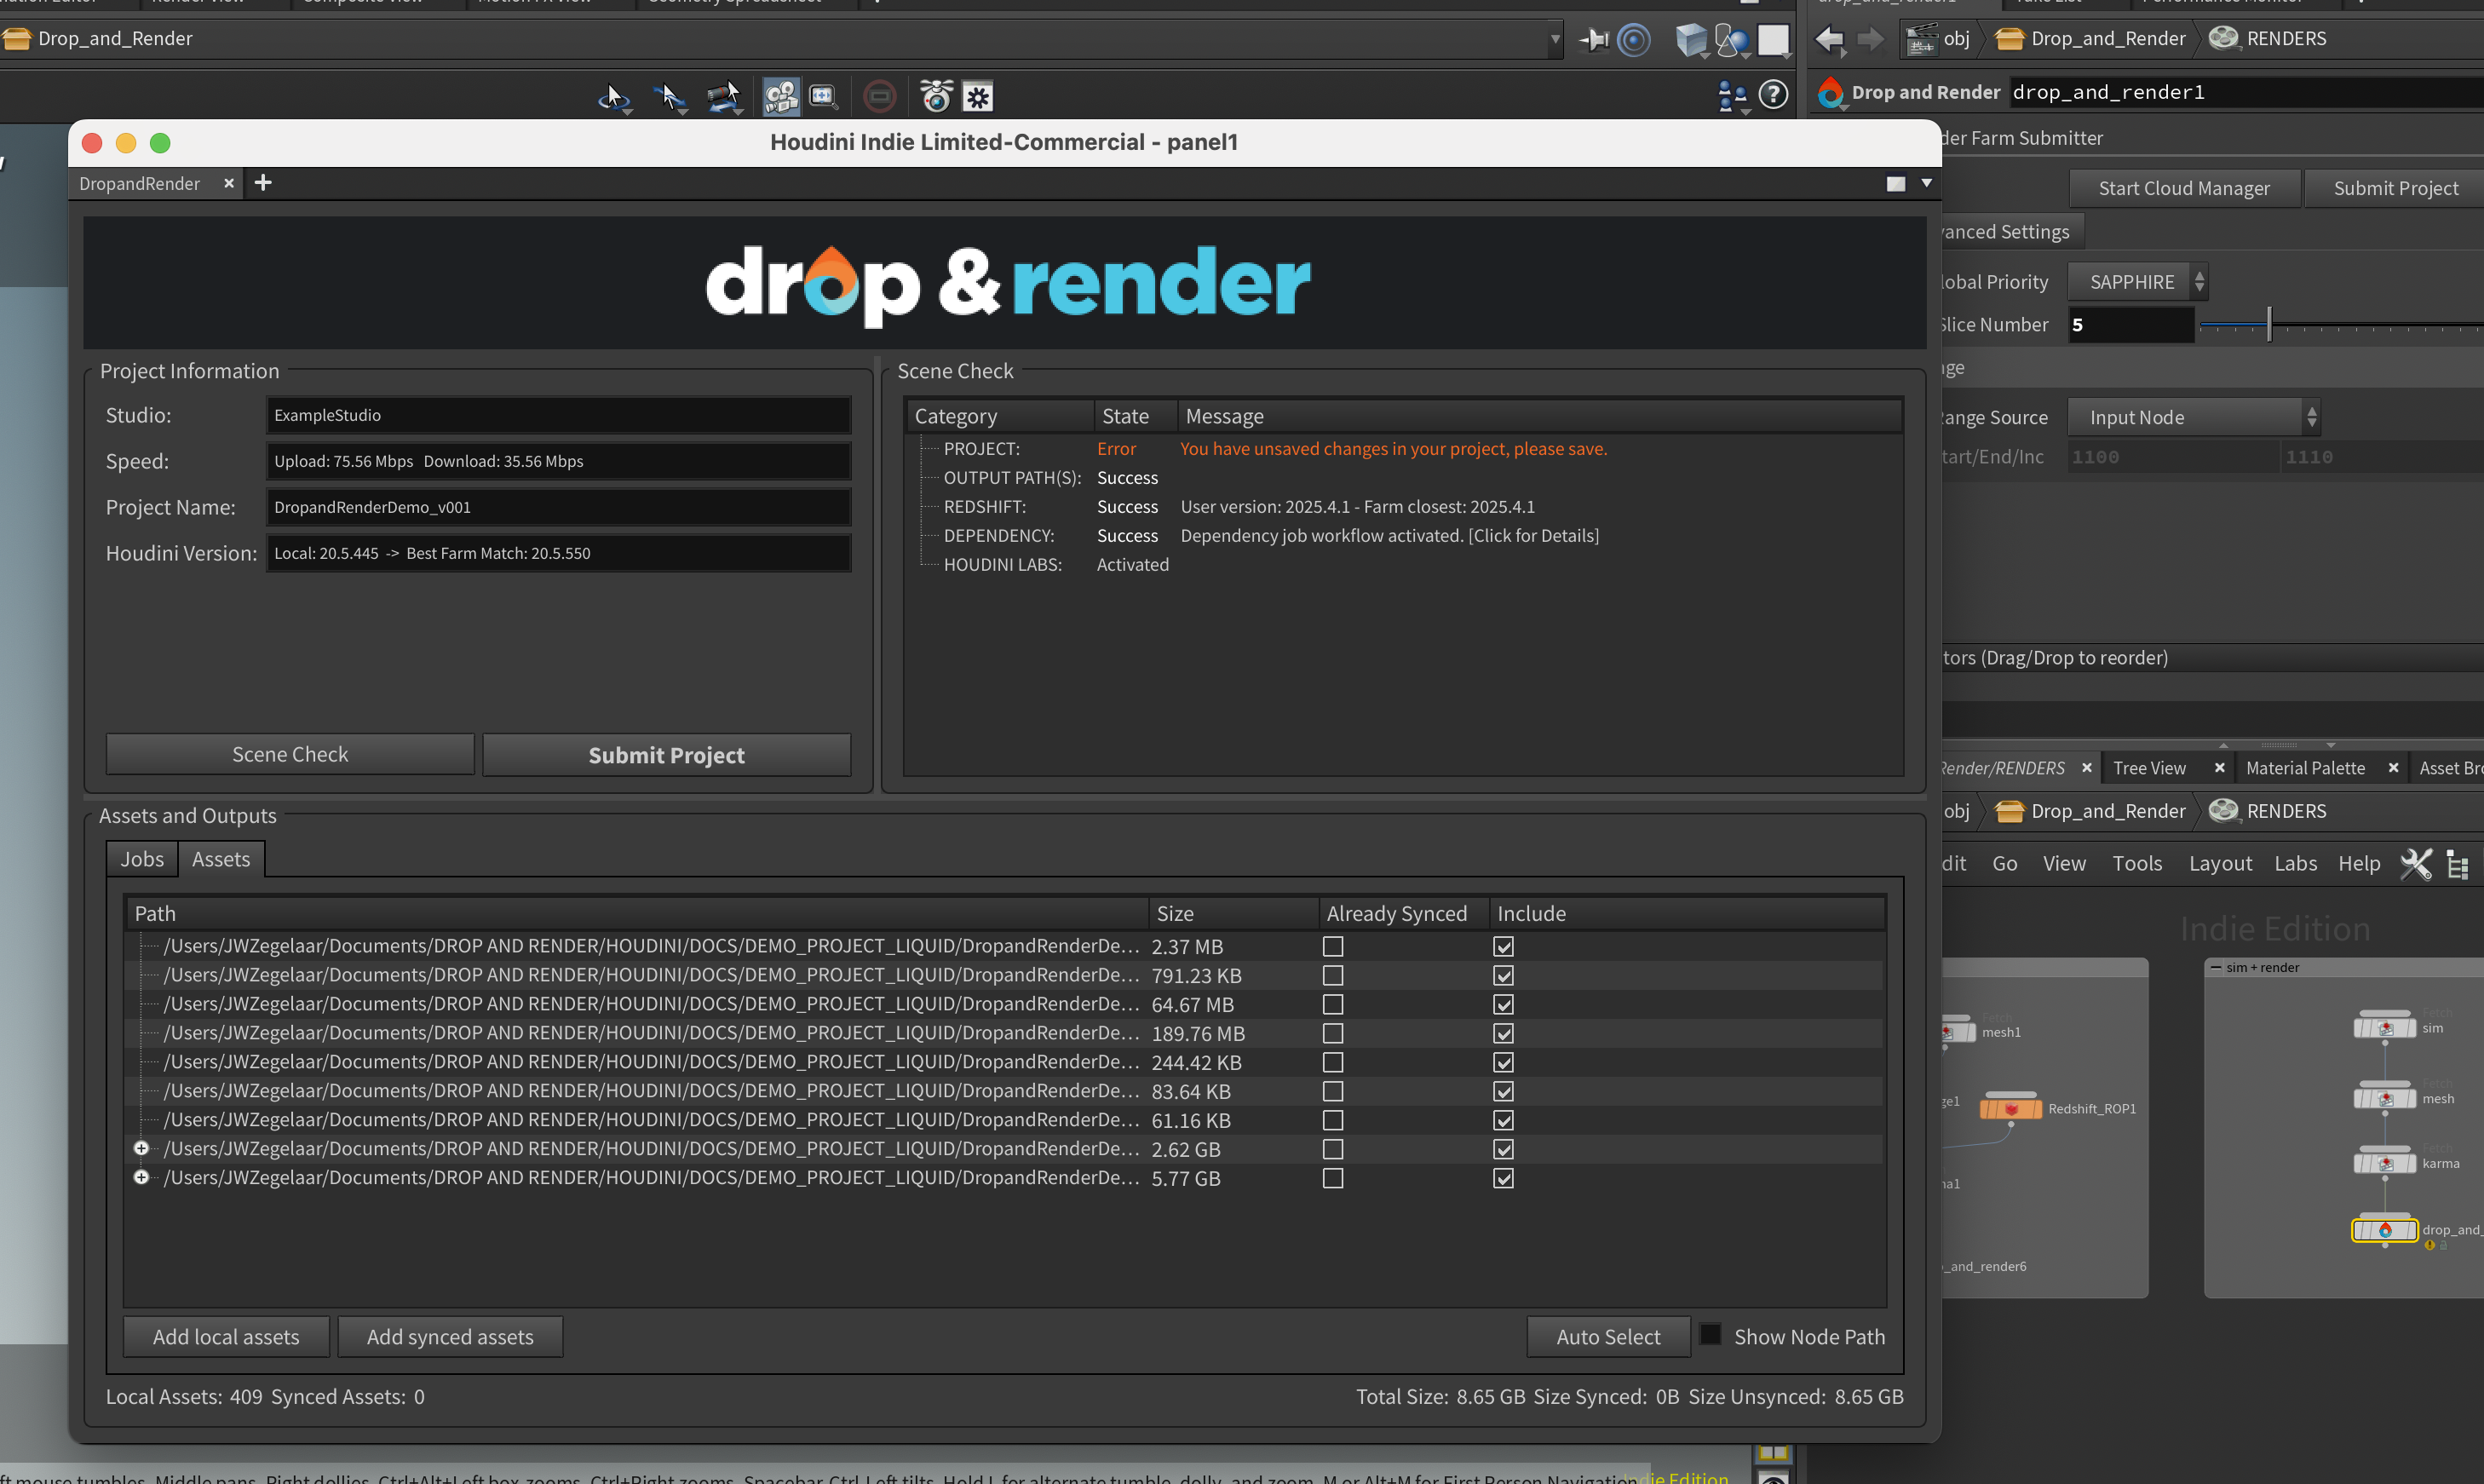Add a new pane tab with the plus

[263, 183]
